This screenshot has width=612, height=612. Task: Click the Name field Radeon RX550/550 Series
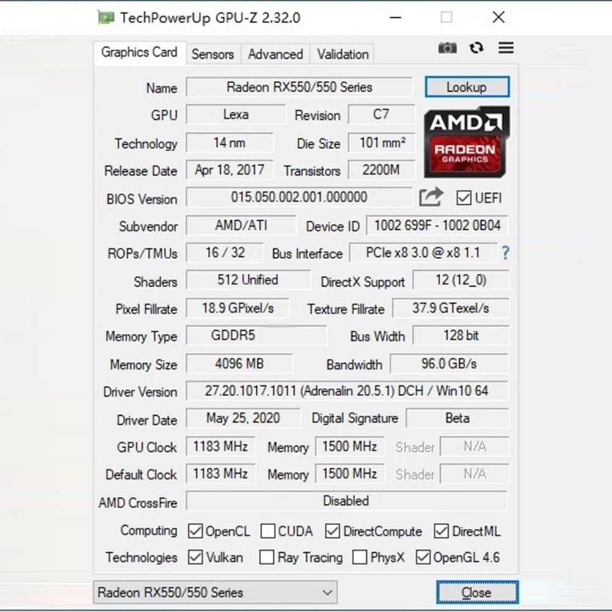click(299, 87)
